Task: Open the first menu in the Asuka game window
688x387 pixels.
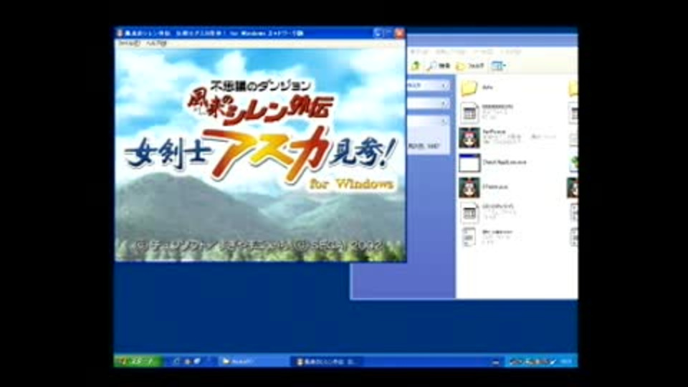Action: coord(128,44)
